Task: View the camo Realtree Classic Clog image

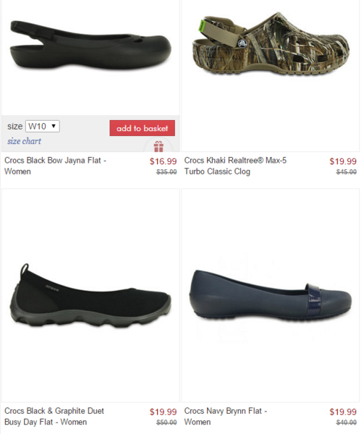Action: click(271, 44)
